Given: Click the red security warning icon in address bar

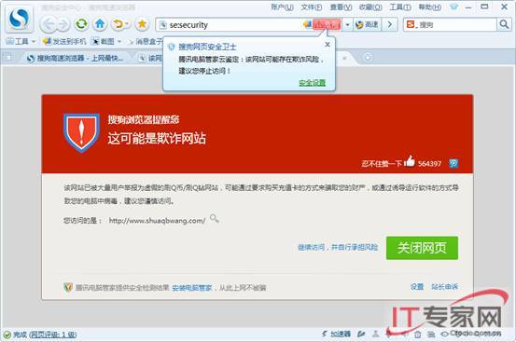Looking at the screenshot, I should tap(327, 24).
